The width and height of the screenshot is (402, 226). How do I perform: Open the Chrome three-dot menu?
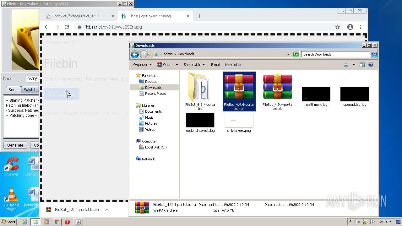click(361, 27)
